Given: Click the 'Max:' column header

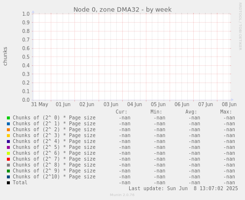Looking at the screenshot, I should [226, 112].
